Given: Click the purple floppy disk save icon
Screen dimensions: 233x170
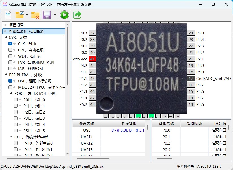Looking at the screenshot, I should (47, 15).
